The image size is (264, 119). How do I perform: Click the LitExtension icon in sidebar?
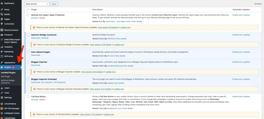(x=2, y=118)
